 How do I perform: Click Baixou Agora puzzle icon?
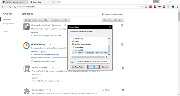coord(27,91)
